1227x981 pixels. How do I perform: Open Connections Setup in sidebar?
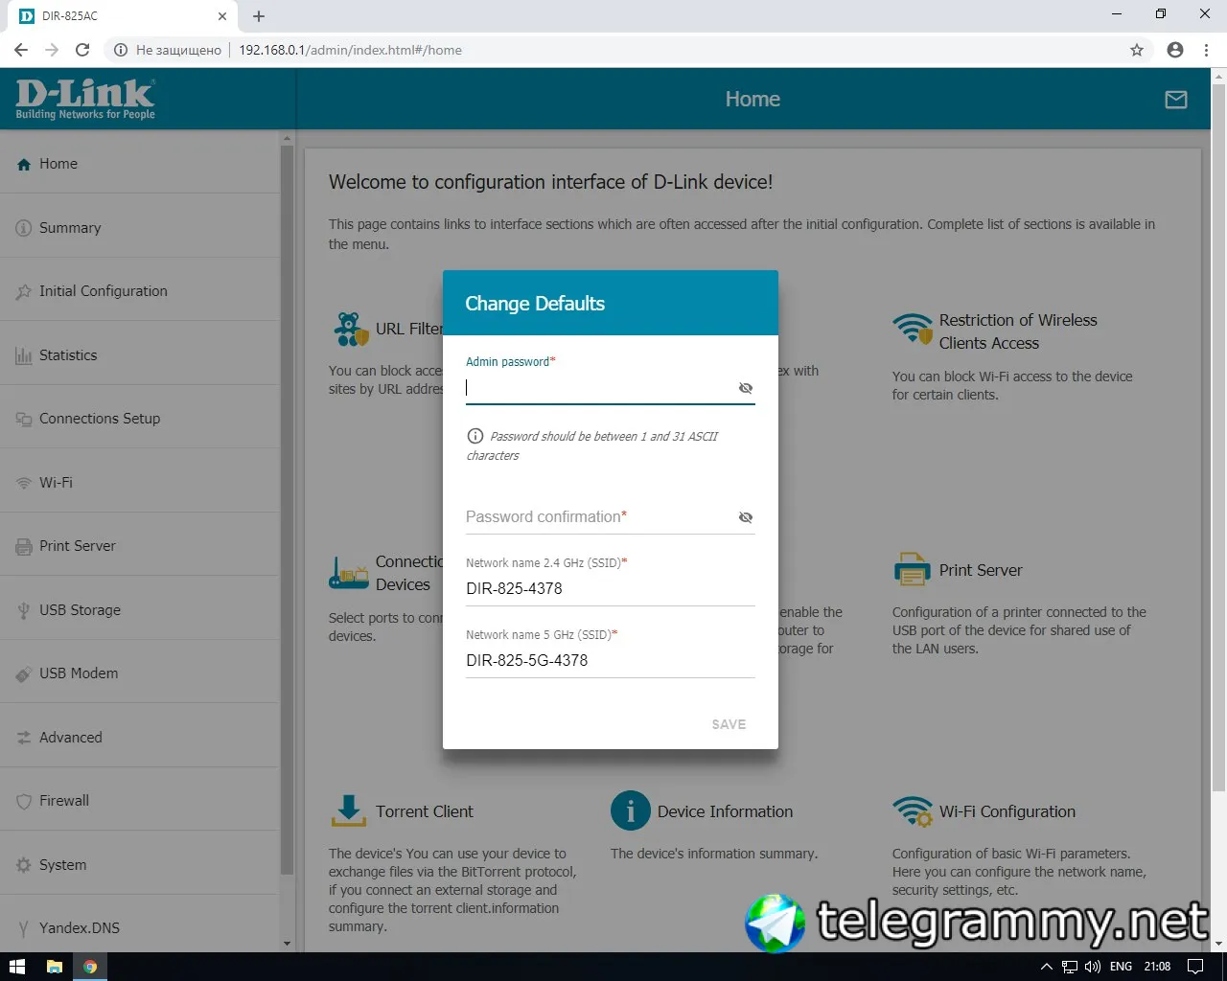140,419
